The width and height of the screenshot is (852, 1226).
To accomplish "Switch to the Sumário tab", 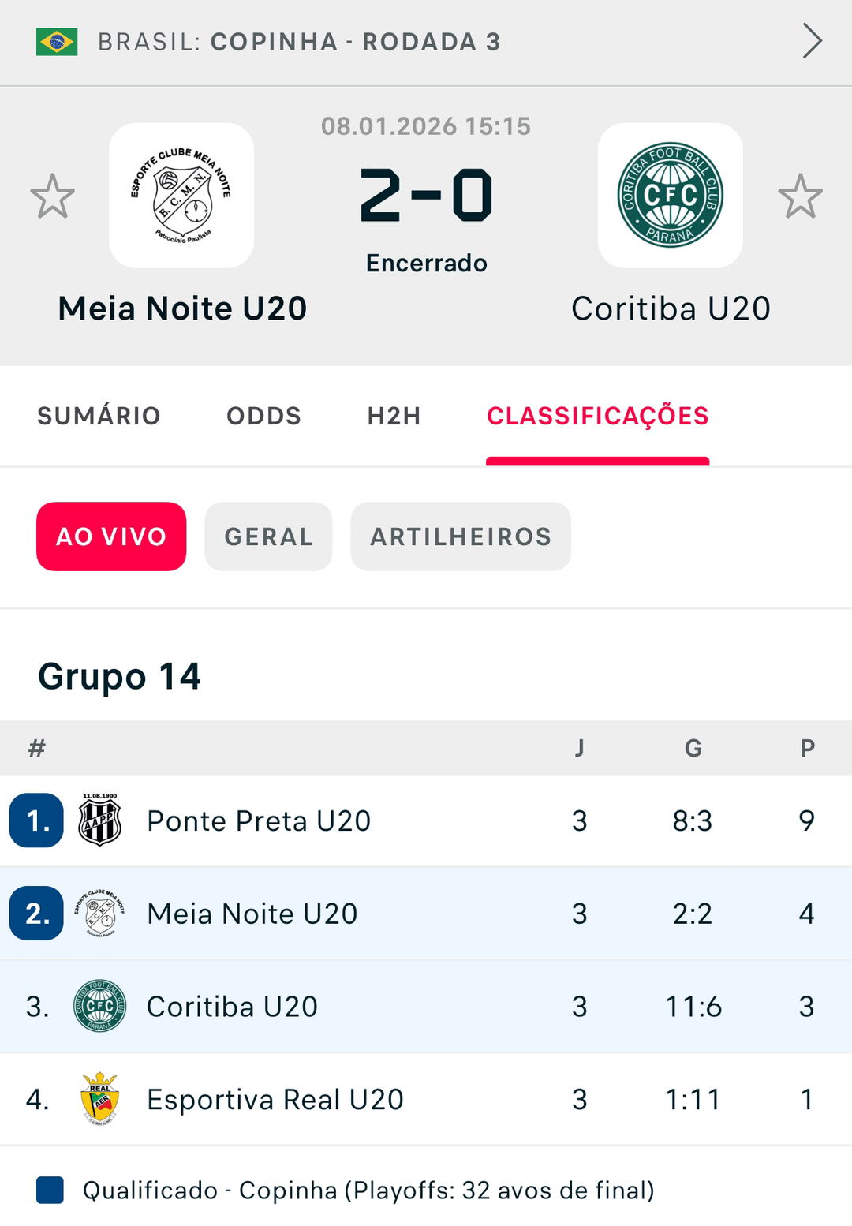I will click(99, 416).
